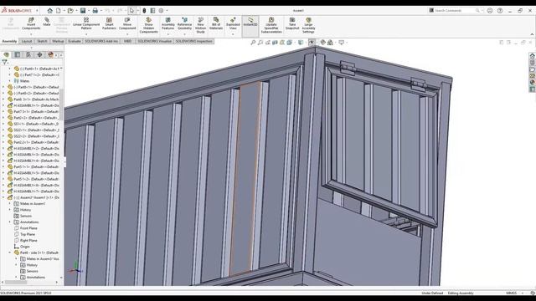The image size is (536, 301).
Task: Click the Help question-mark icon
Action: [x=500, y=11]
